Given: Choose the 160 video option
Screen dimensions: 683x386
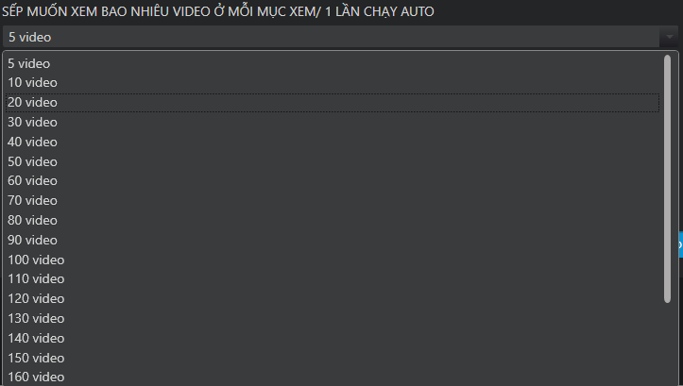Looking at the screenshot, I should tap(333, 377).
